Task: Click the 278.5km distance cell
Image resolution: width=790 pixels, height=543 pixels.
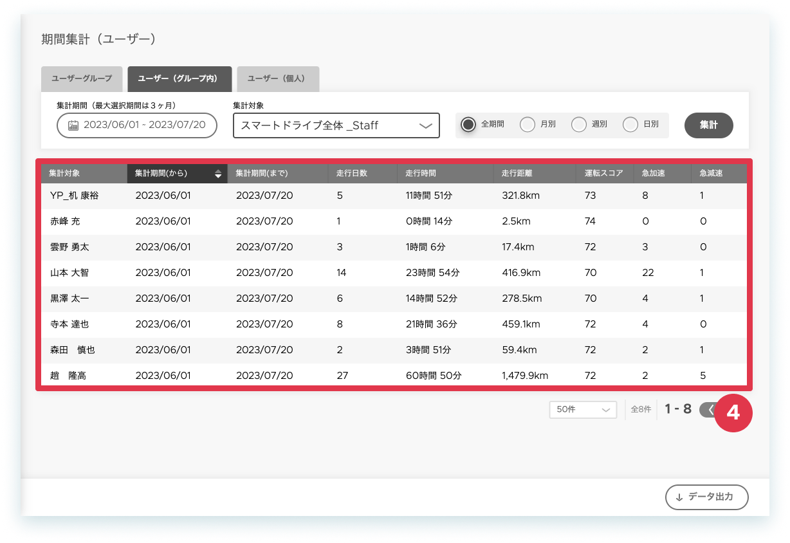Action: (522, 299)
